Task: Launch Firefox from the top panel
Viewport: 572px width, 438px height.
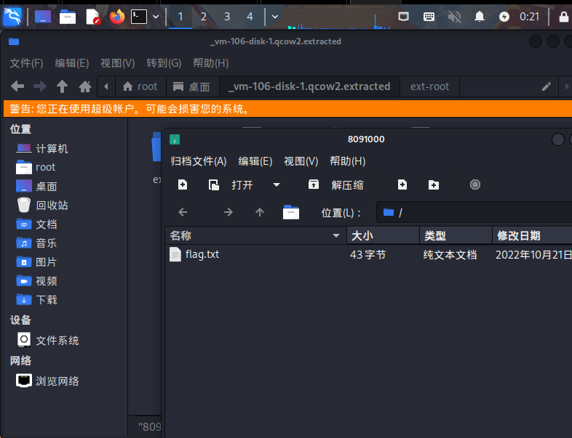Action: point(117,16)
